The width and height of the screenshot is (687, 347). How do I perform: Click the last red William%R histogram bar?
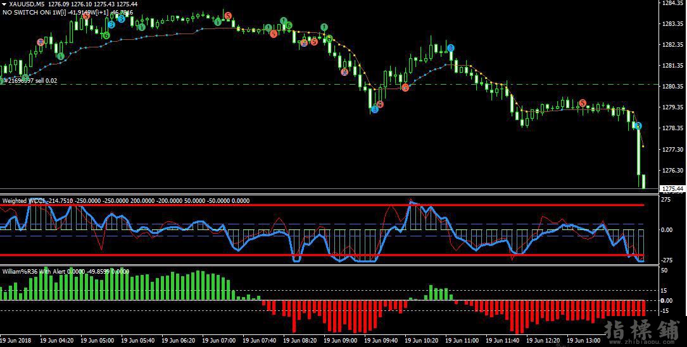pyautogui.click(x=643, y=308)
